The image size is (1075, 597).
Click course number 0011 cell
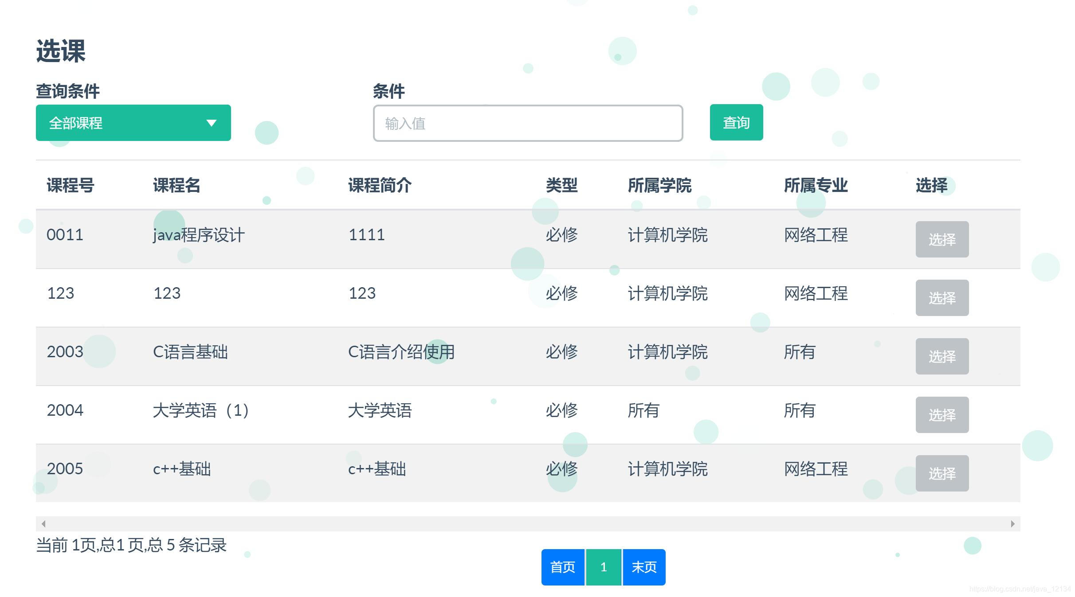[x=65, y=234]
